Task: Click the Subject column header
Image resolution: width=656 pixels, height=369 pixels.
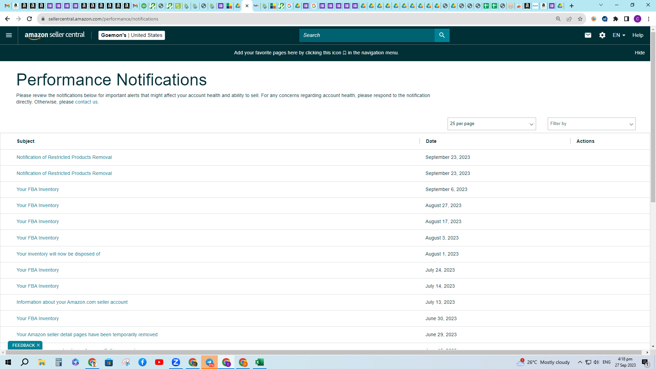Action: coord(26,141)
